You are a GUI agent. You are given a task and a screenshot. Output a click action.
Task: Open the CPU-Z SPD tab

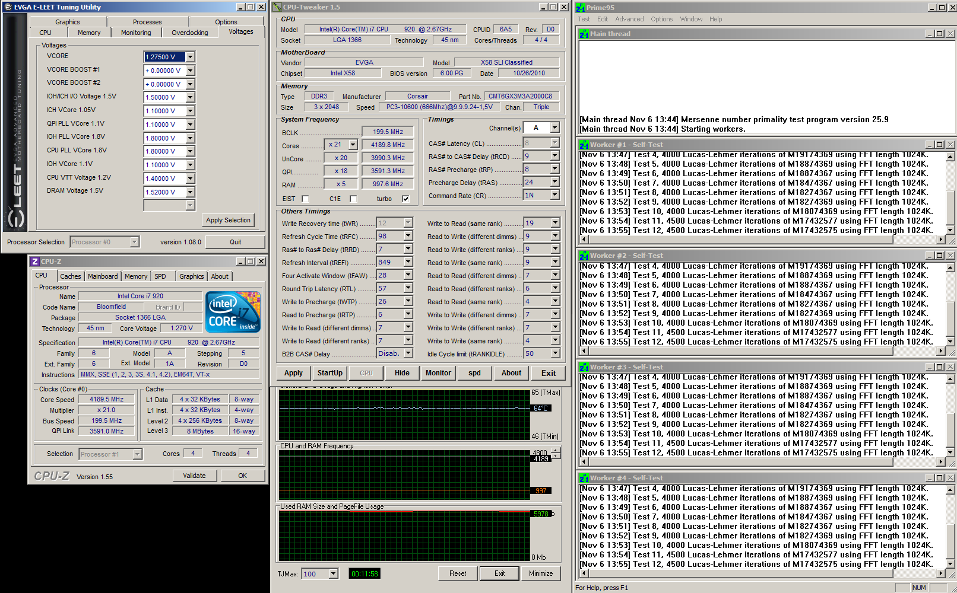click(160, 276)
